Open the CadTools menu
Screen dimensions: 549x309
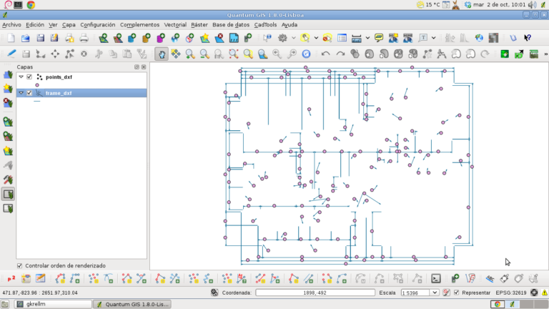click(x=266, y=24)
